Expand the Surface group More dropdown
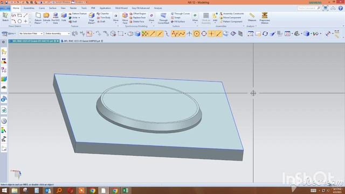The height and width of the screenshot is (194, 345). [x=195, y=18]
